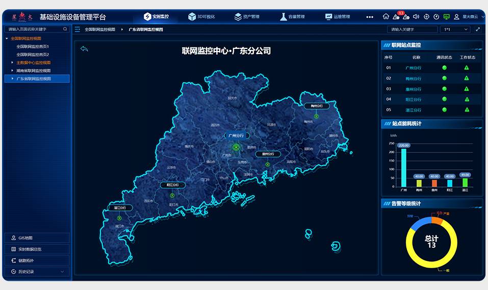Open the 1*1 layout dropdown

click(455, 30)
